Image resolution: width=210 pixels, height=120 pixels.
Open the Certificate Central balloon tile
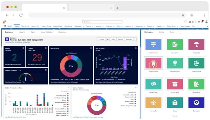(x=175, y=63)
